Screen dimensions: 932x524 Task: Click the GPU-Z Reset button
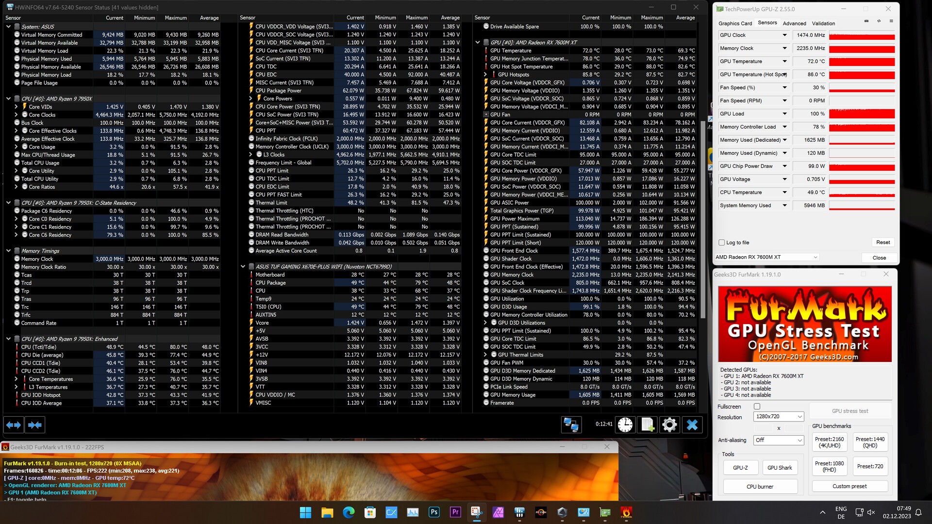(x=882, y=243)
